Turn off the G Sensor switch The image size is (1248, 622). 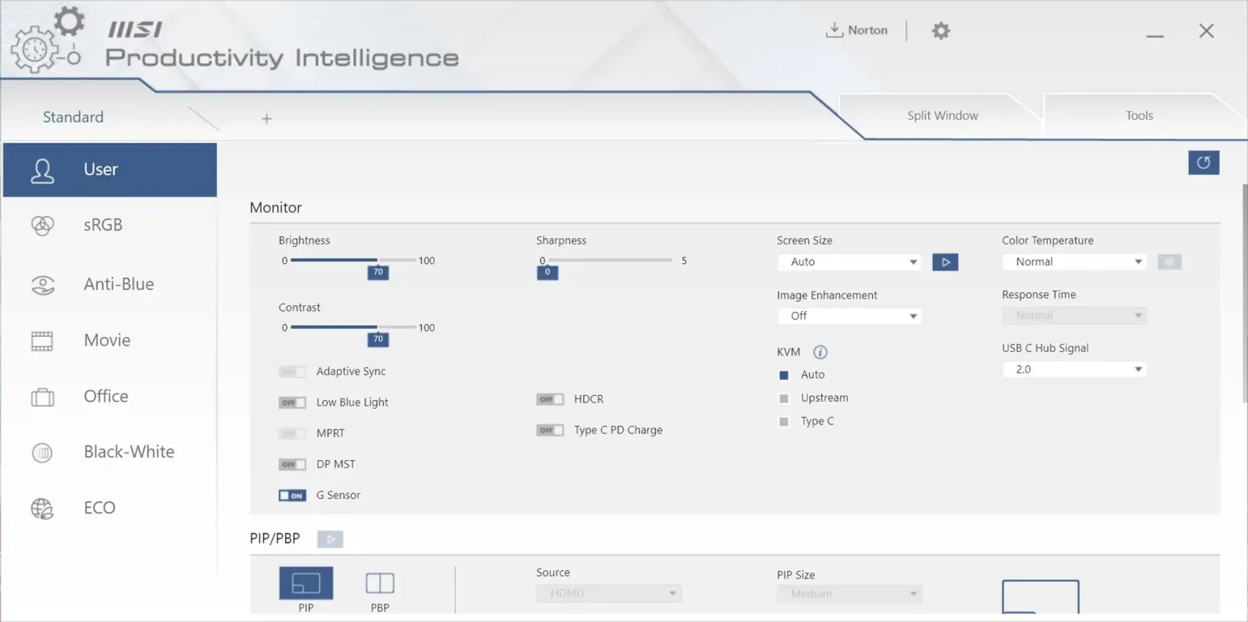[x=292, y=496]
